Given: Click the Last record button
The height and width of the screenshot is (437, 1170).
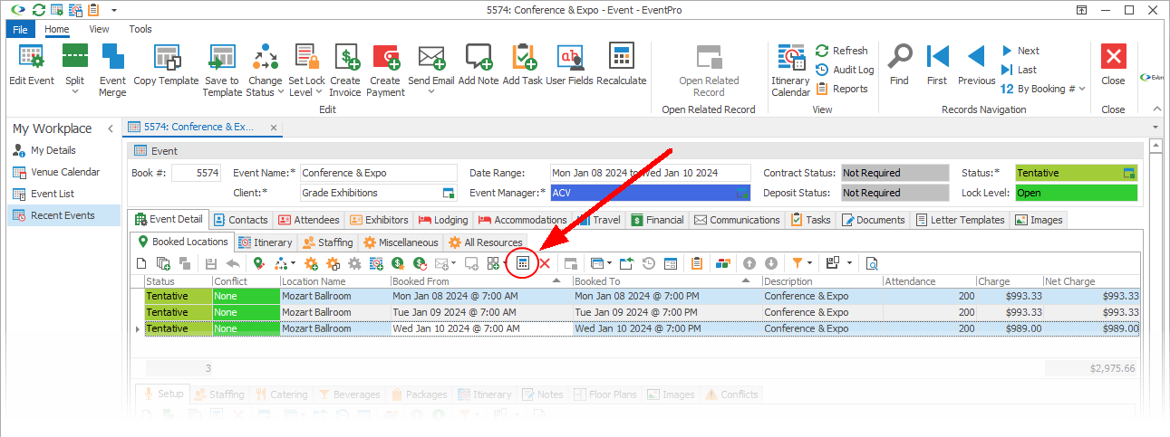Looking at the screenshot, I should (x=1020, y=70).
